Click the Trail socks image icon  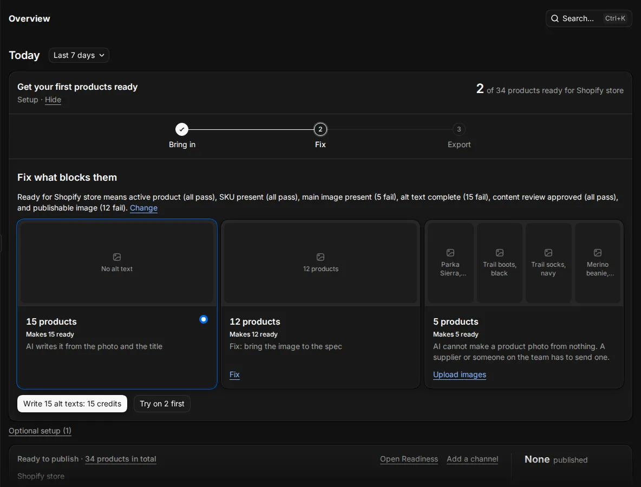pos(548,253)
